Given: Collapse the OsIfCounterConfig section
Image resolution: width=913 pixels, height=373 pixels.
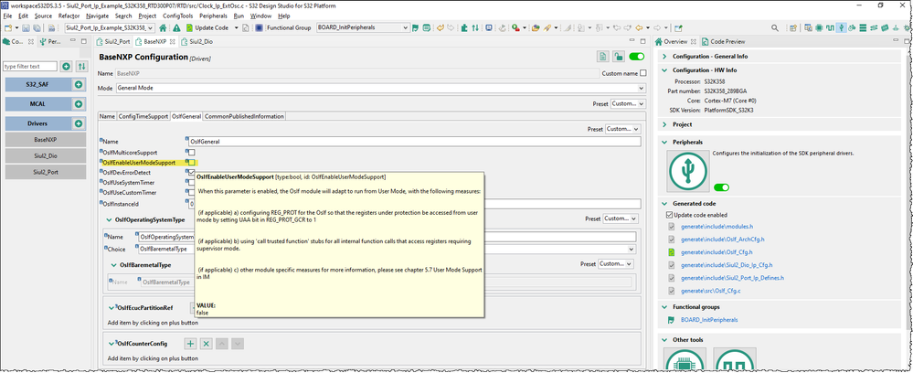Looking at the screenshot, I should [111, 344].
